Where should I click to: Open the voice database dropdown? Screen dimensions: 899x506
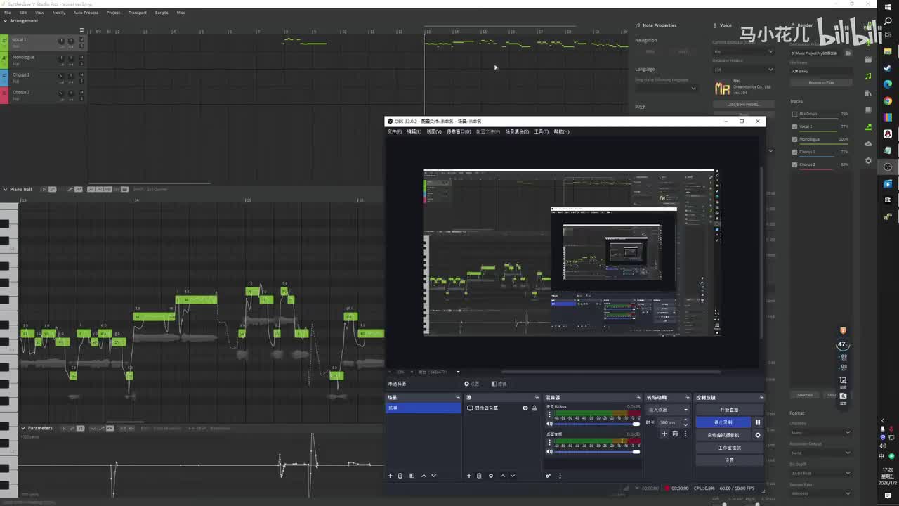tap(743, 51)
